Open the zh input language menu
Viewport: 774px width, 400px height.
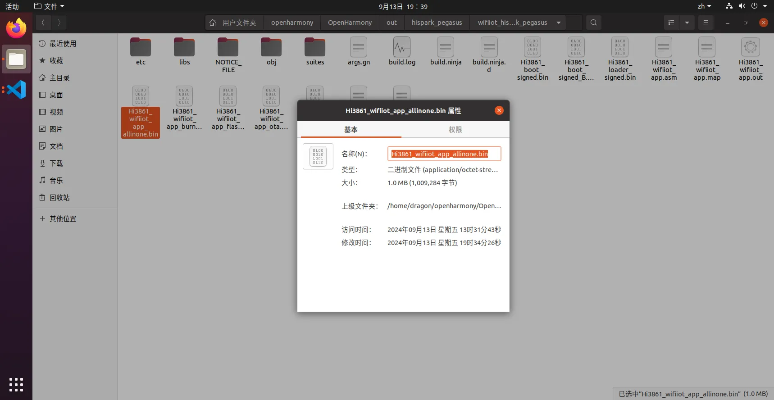[x=704, y=6]
